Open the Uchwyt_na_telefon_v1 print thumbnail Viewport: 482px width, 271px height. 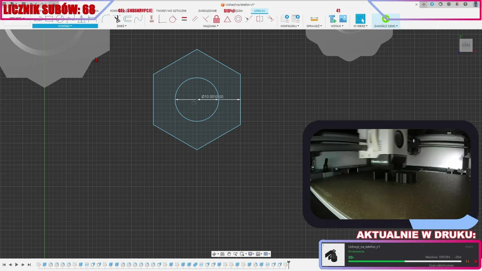(x=334, y=255)
